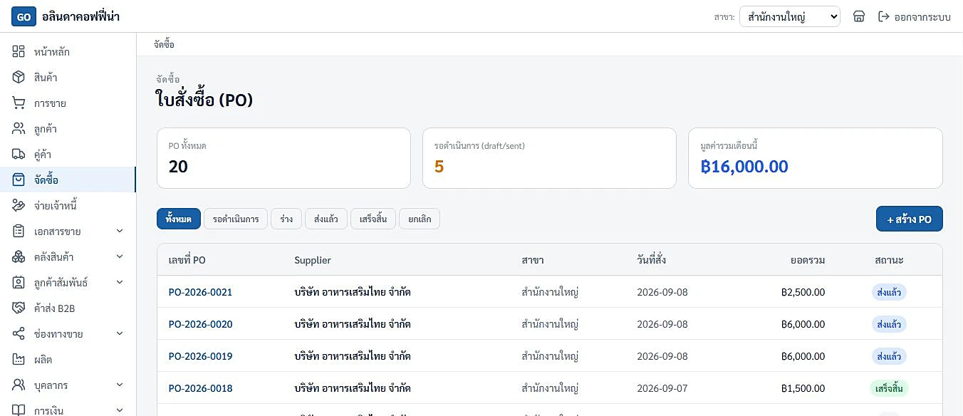This screenshot has height=416, width=963.
Task: Click the ยอดรวม column header
Action: [808, 260]
